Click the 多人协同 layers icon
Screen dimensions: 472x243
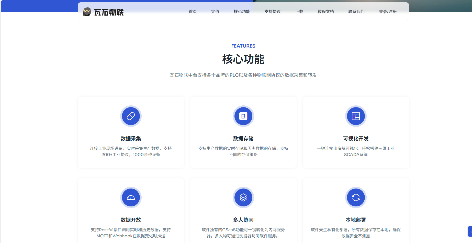243,197
